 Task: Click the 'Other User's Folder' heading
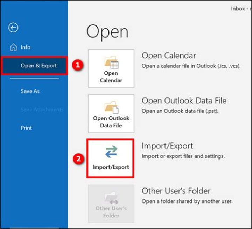(176, 191)
